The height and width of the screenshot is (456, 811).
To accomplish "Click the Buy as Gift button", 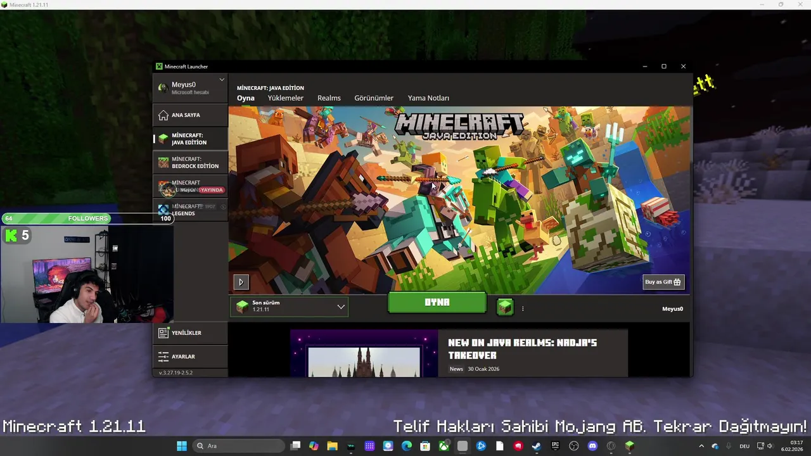I will pos(663,282).
